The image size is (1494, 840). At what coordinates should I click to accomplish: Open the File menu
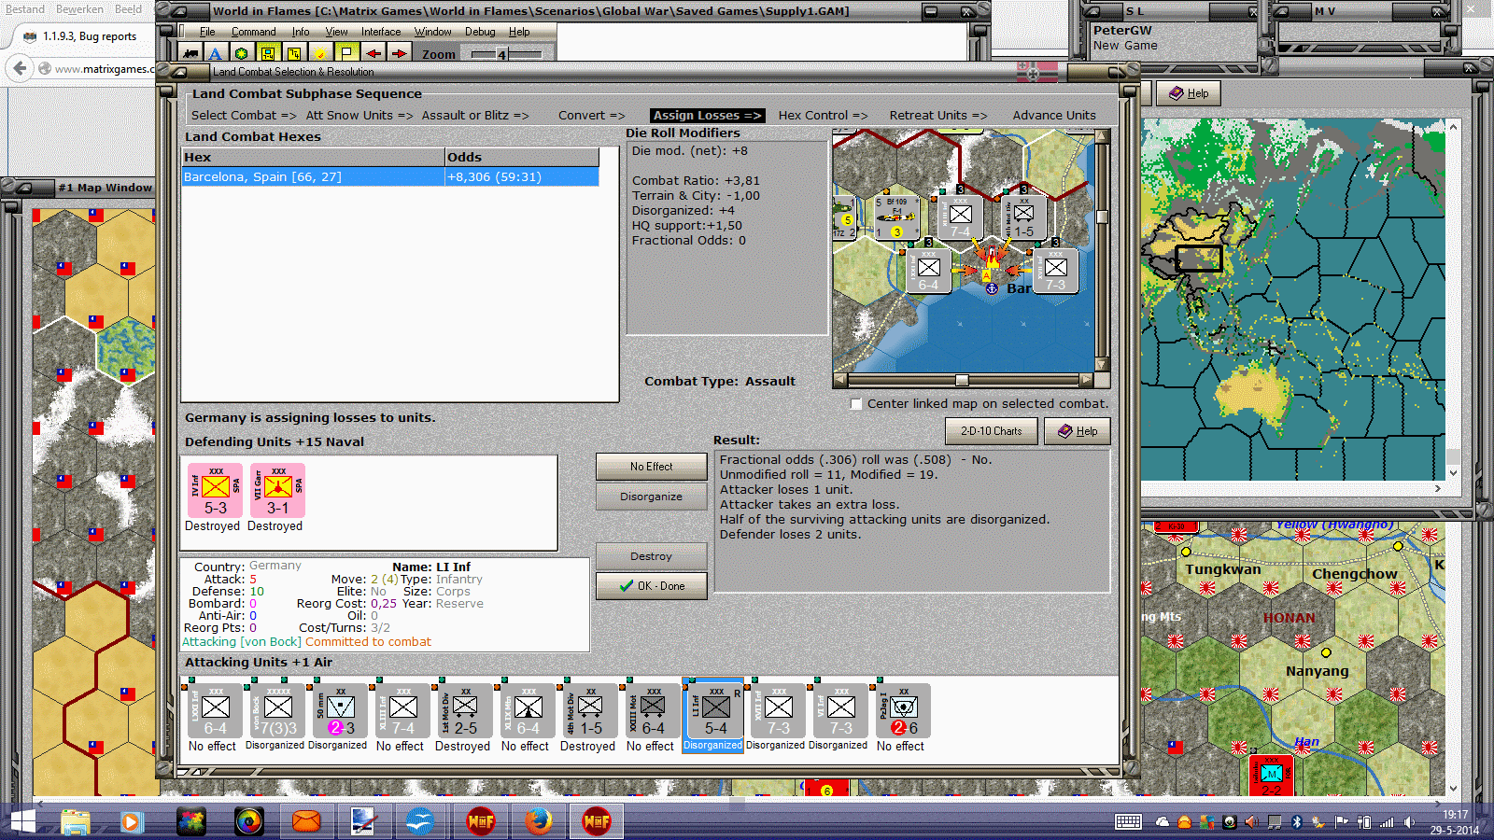pyautogui.click(x=207, y=32)
